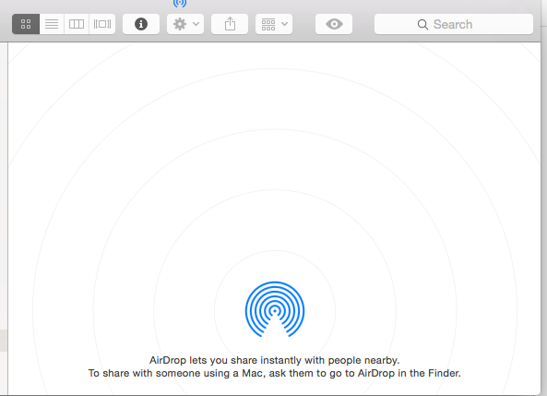Screen dimensions: 547x396
Task: Switch Finder to icon view
Action: pos(26,24)
